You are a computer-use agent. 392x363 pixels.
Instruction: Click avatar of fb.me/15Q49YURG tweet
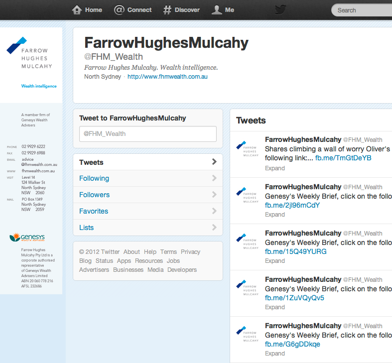click(247, 242)
